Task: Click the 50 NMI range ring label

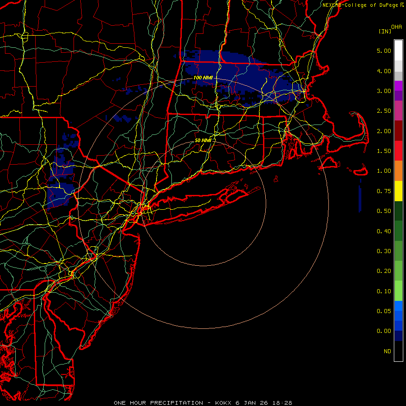Action: [203, 140]
